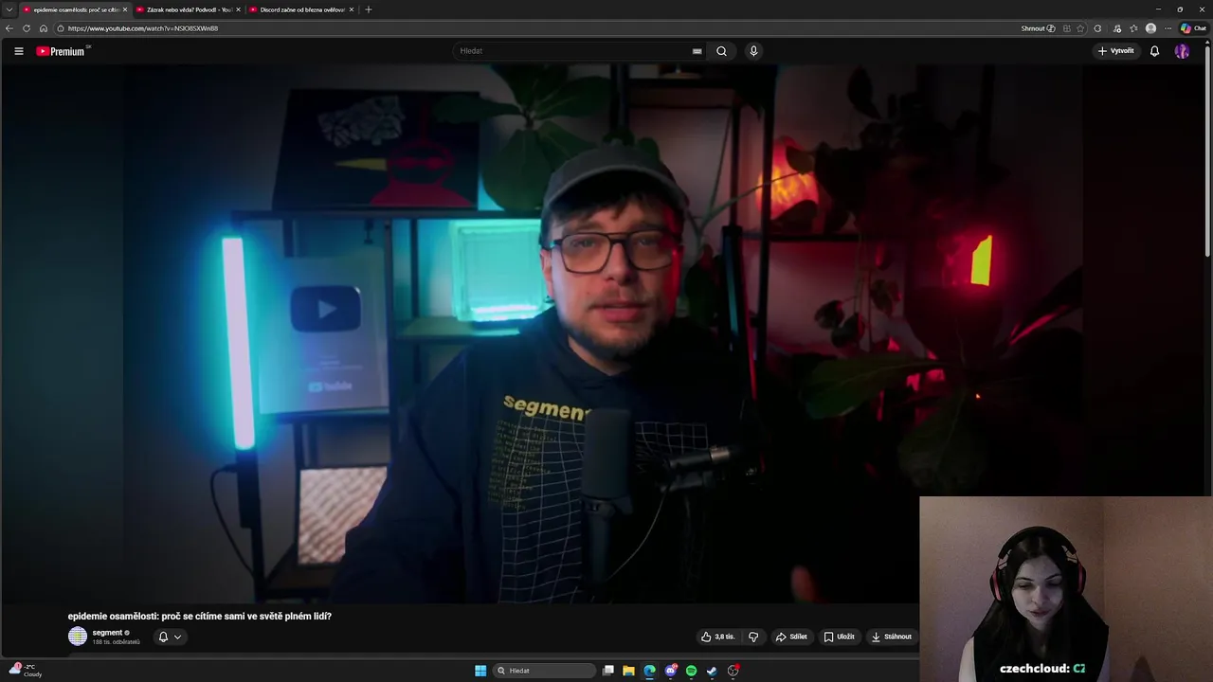Open File Explorer from the taskbar
The image size is (1213, 682).
pyautogui.click(x=628, y=671)
